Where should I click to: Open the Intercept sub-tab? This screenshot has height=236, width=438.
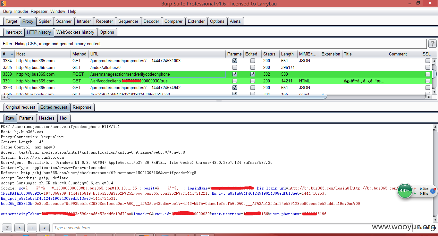tap(14, 32)
